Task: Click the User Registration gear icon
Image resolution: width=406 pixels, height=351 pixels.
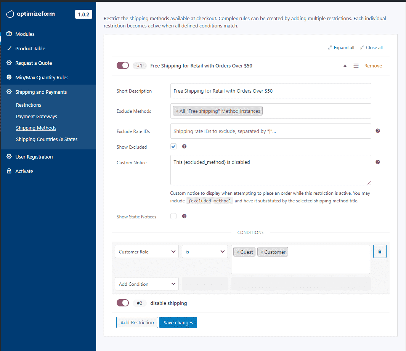Action: [9, 156]
